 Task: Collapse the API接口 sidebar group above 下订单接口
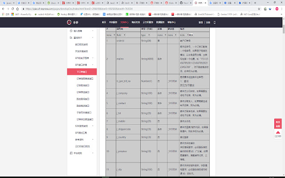pos(93,65)
